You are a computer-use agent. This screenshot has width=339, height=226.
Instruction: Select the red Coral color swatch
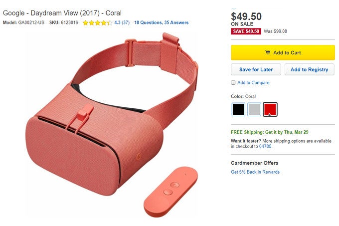pos(270,109)
